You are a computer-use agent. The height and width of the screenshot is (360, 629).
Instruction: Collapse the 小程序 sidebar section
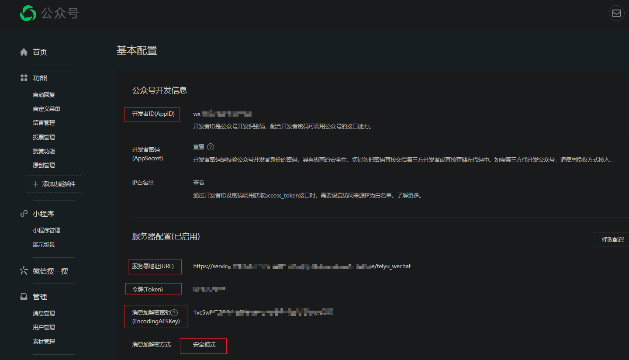43,213
